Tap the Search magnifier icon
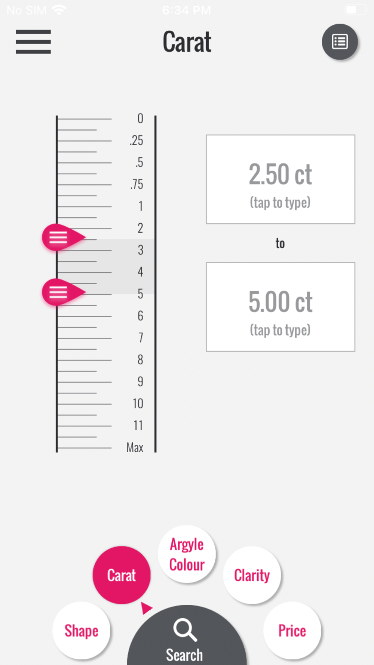 pyautogui.click(x=185, y=630)
